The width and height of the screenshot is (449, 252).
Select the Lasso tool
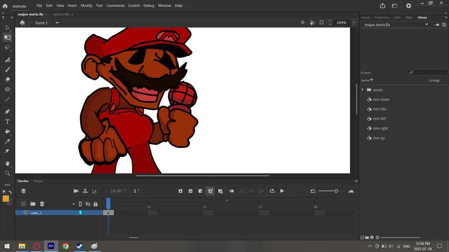[7, 47]
